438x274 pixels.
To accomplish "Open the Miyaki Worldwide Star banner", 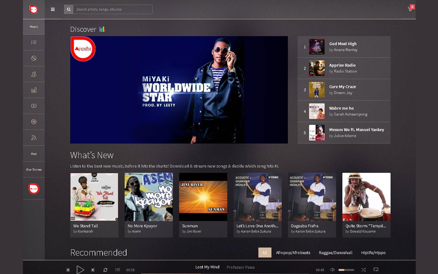I will click(x=179, y=90).
